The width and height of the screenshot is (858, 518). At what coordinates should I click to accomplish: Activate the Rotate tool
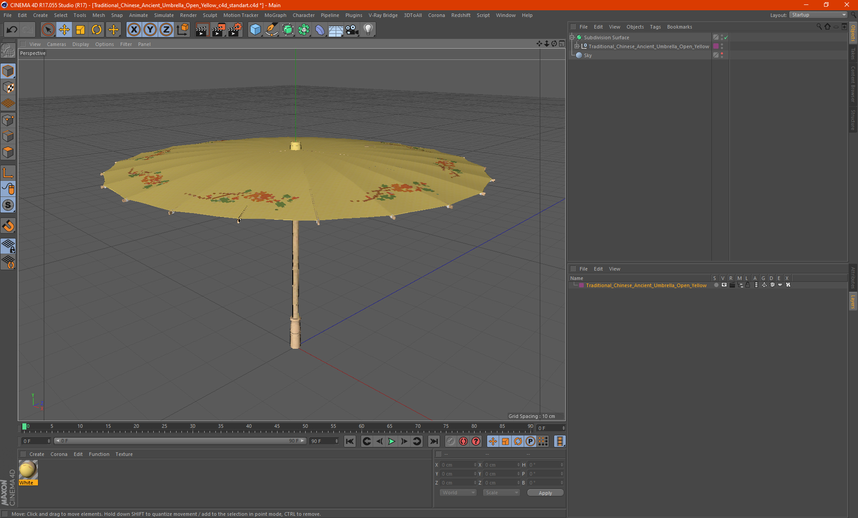(x=97, y=30)
